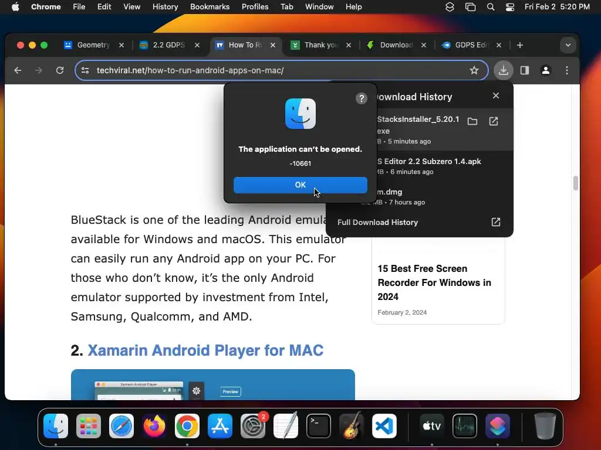Open the File menu
This screenshot has width=601, height=450.
point(79,6)
